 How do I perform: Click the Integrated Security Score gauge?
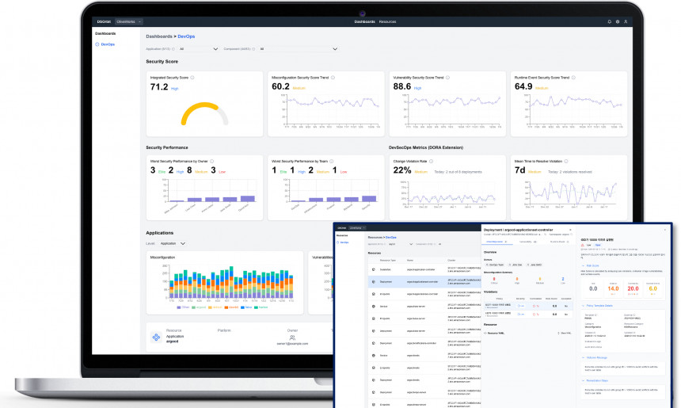[x=206, y=115]
